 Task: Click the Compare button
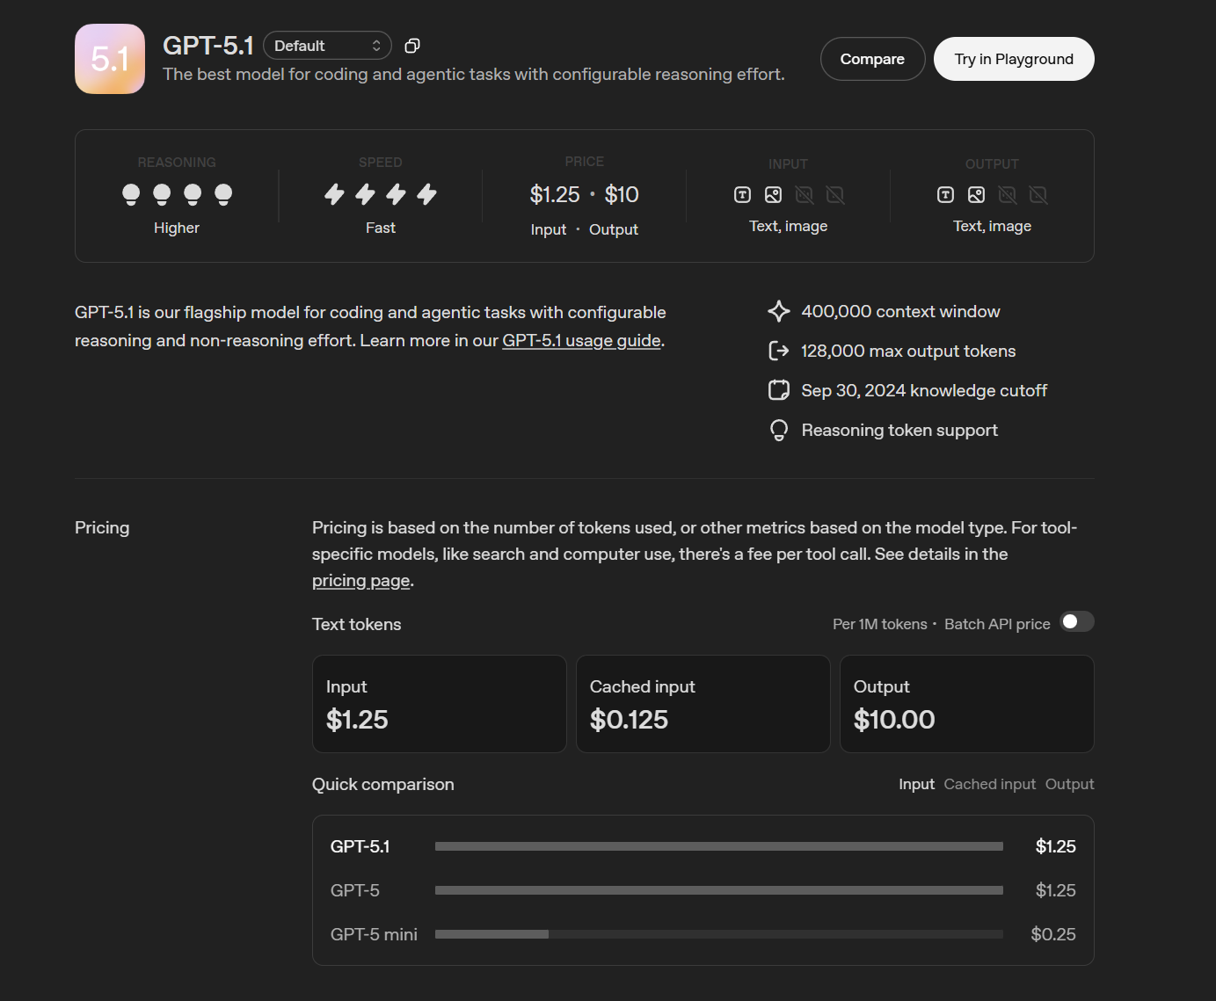[x=872, y=59]
